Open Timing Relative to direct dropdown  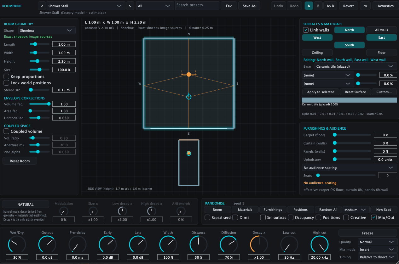point(377,257)
